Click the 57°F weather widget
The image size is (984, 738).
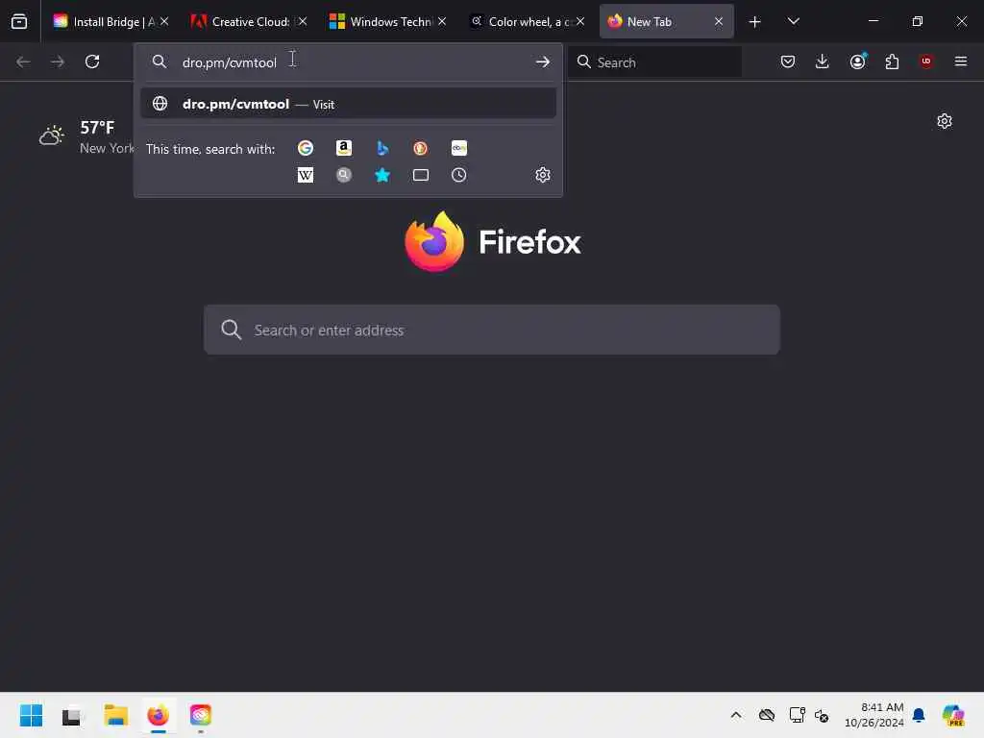86,136
